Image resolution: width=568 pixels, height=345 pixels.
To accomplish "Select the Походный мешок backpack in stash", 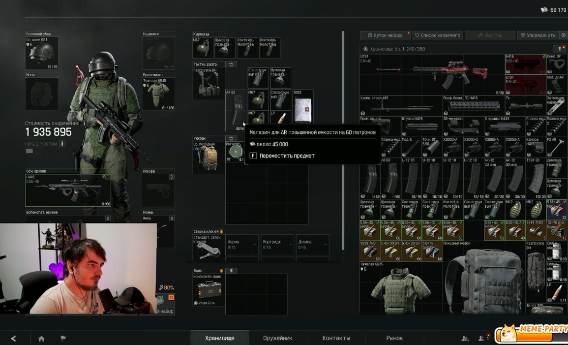I will click(x=484, y=277).
